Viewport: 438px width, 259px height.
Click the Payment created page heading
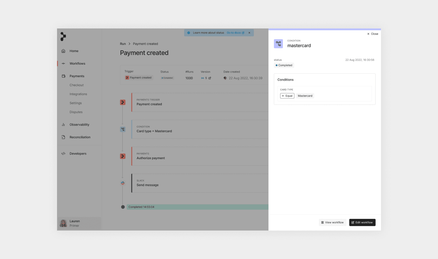coord(144,53)
